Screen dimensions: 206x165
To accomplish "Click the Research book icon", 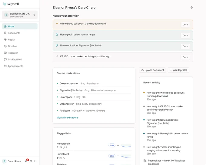I will pos(5,53).
